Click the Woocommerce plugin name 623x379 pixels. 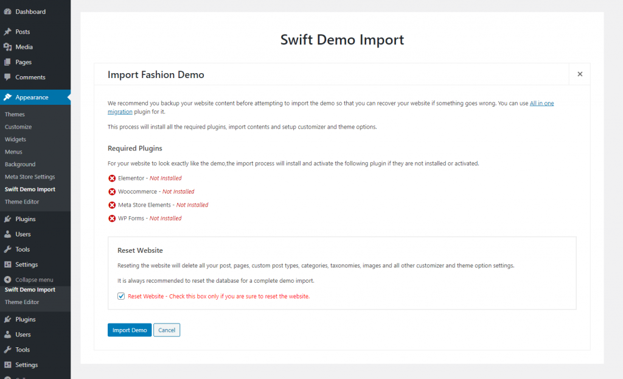(x=137, y=191)
